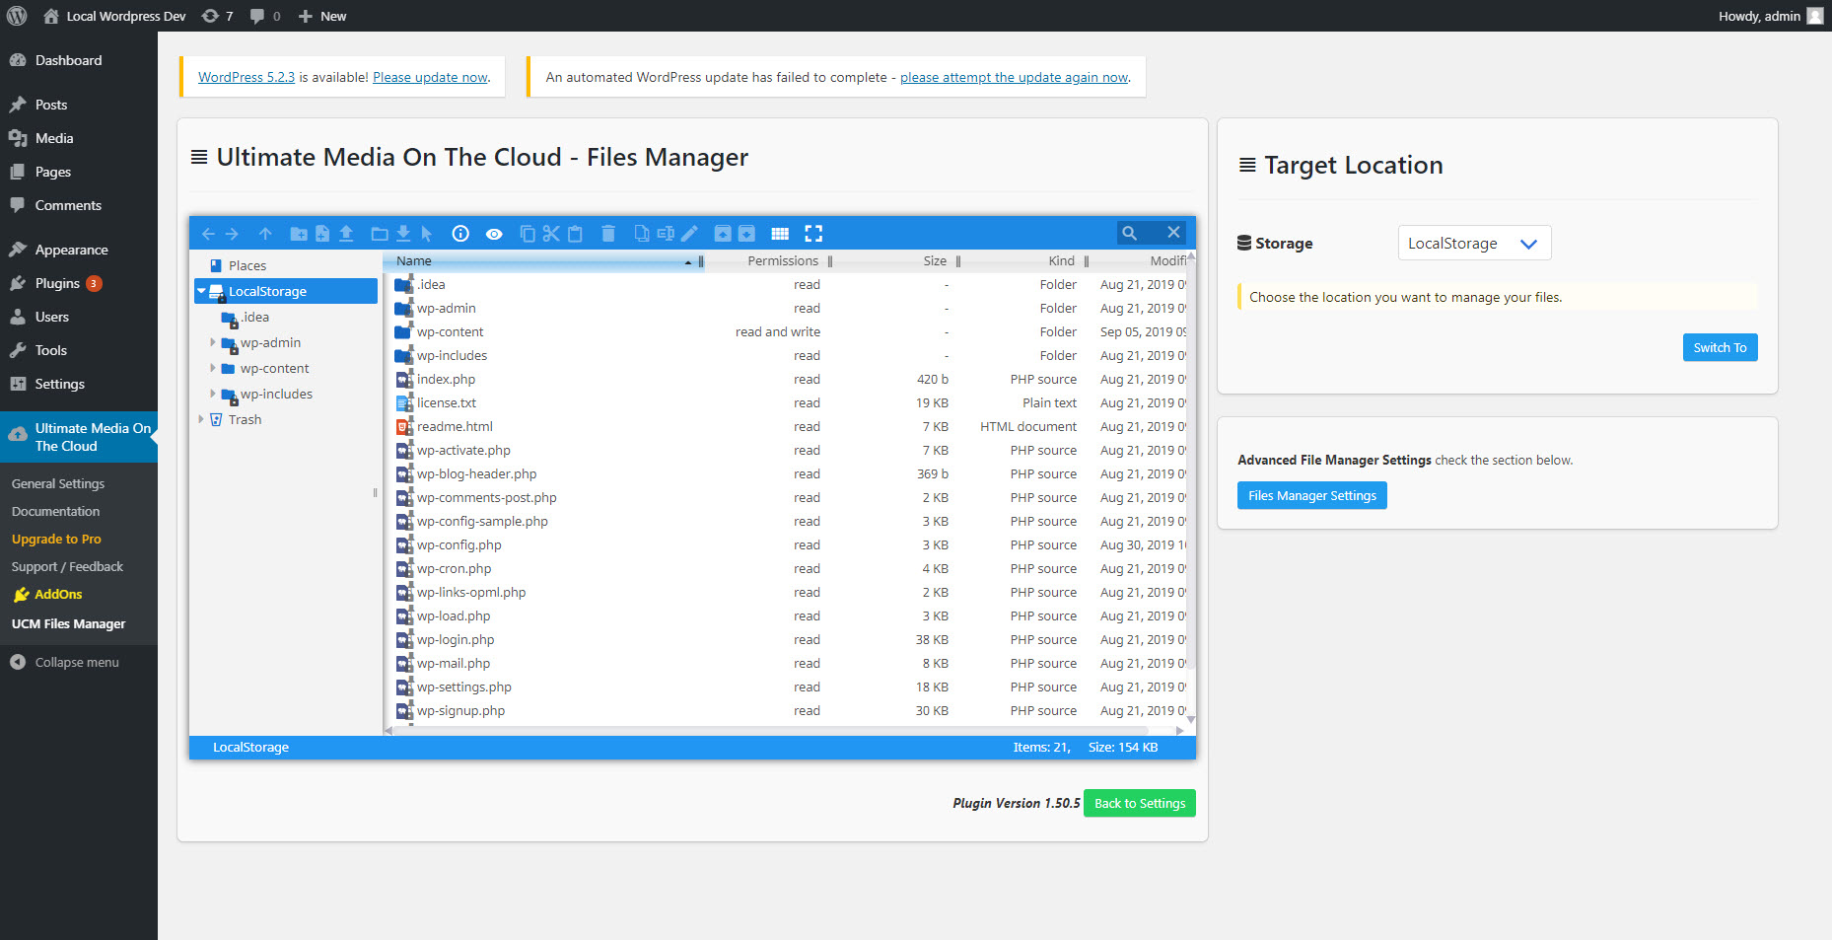The height and width of the screenshot is (940, 1832).
Task: Open search in file manager toolbar
Action: coord(1130,233)
